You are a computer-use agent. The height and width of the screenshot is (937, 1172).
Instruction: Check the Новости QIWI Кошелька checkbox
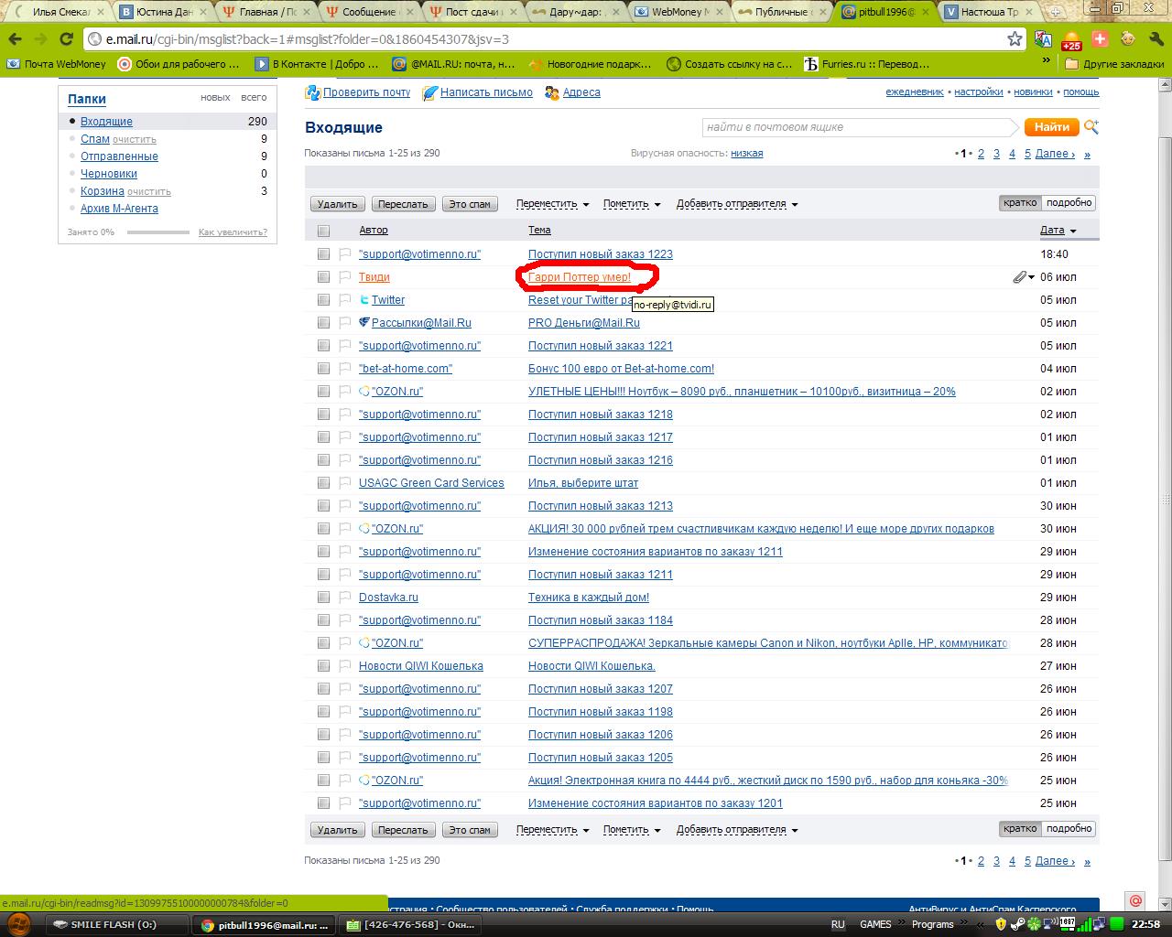click(323, 666)
